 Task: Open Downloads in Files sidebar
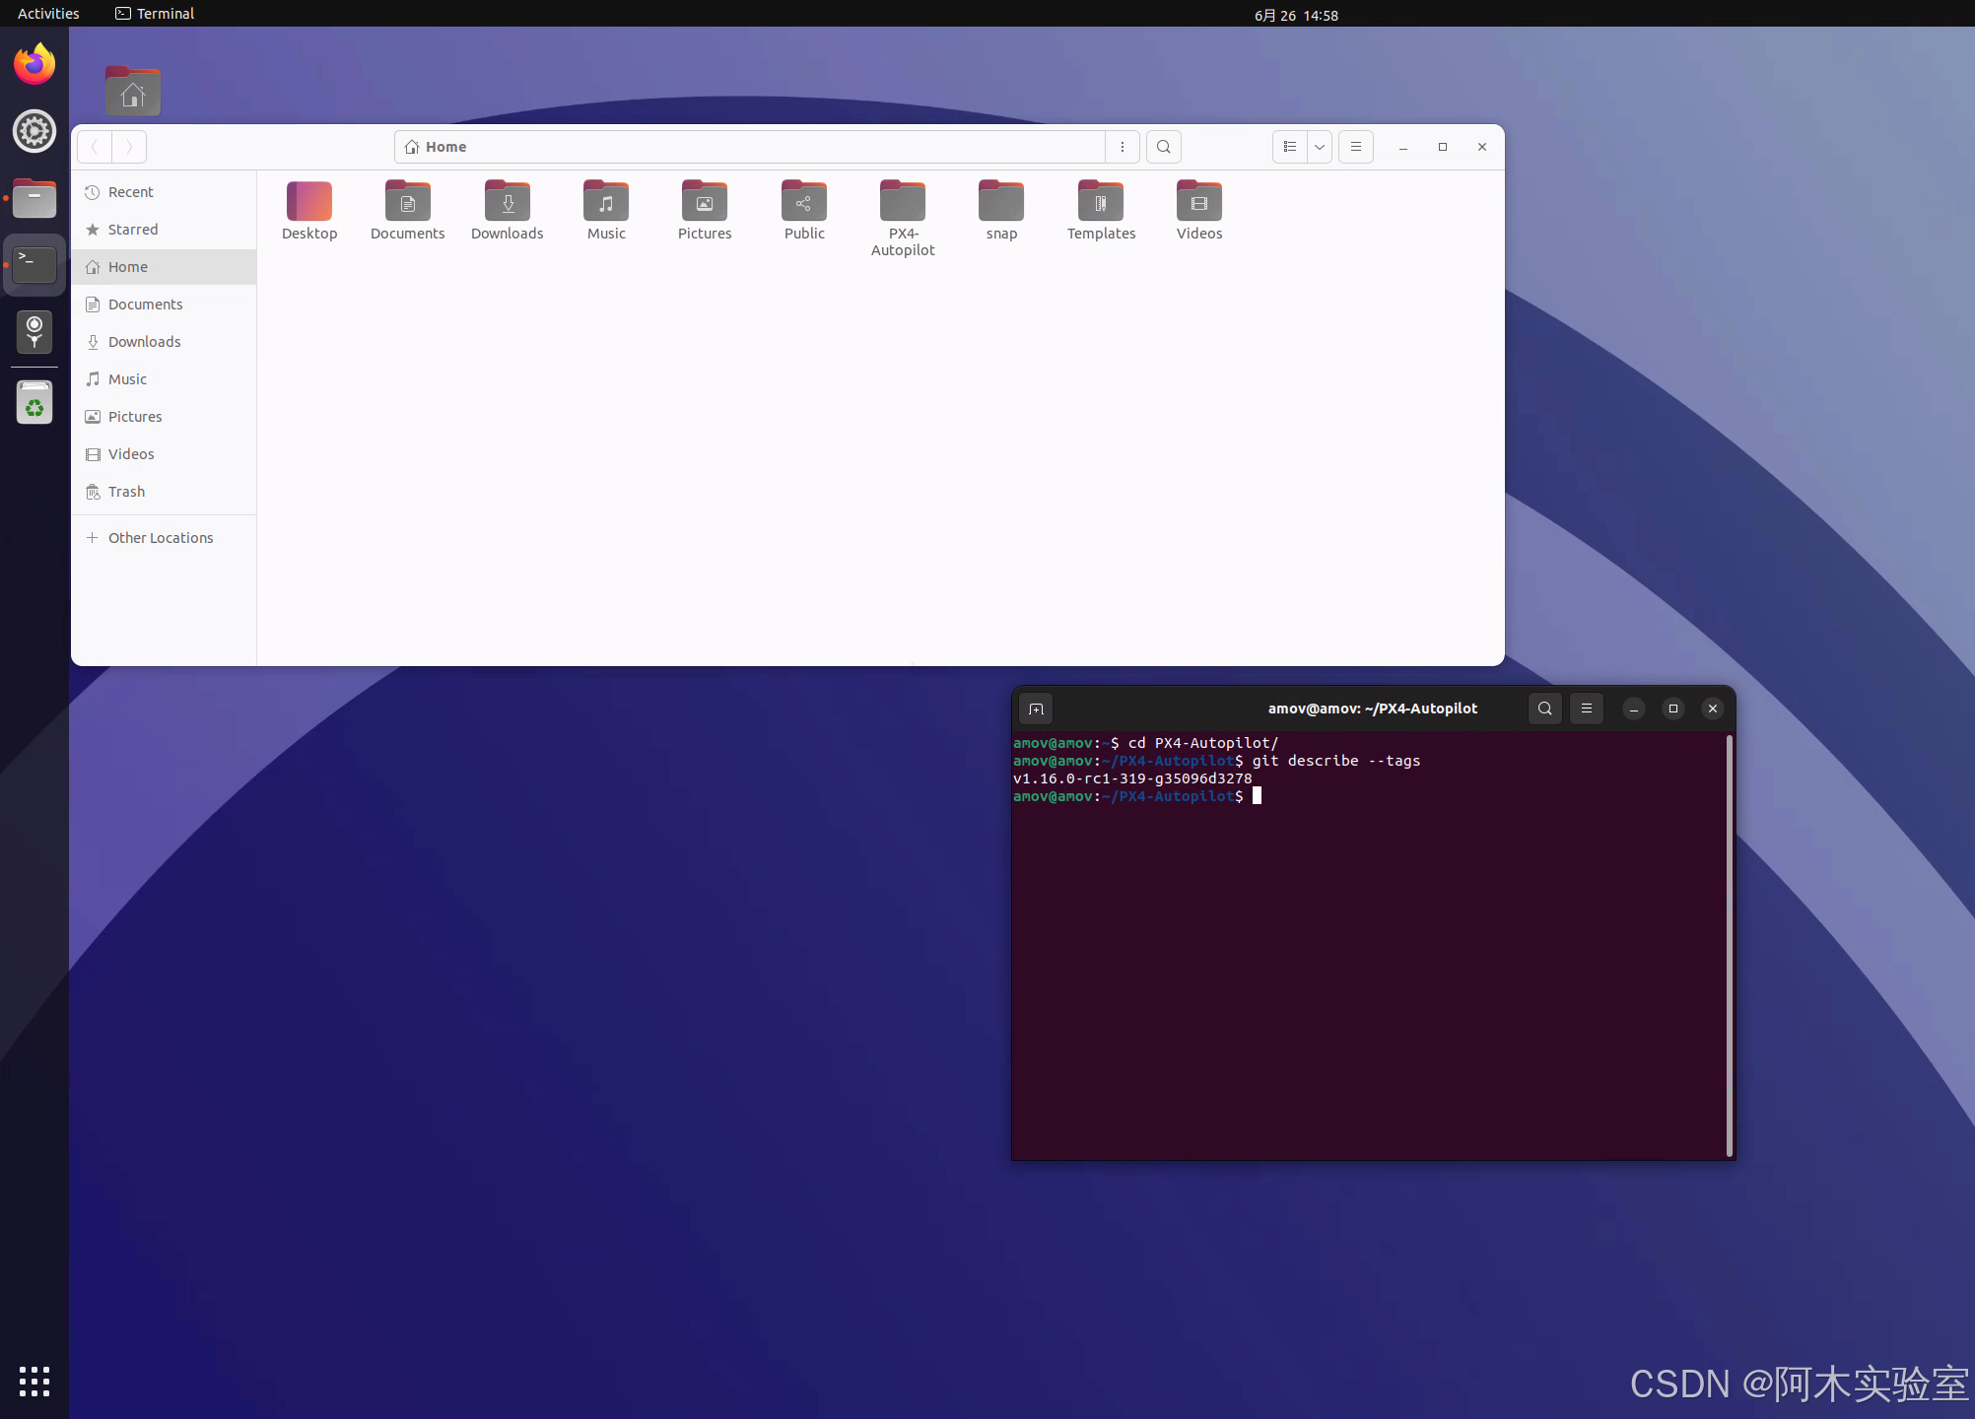[164, 342]
